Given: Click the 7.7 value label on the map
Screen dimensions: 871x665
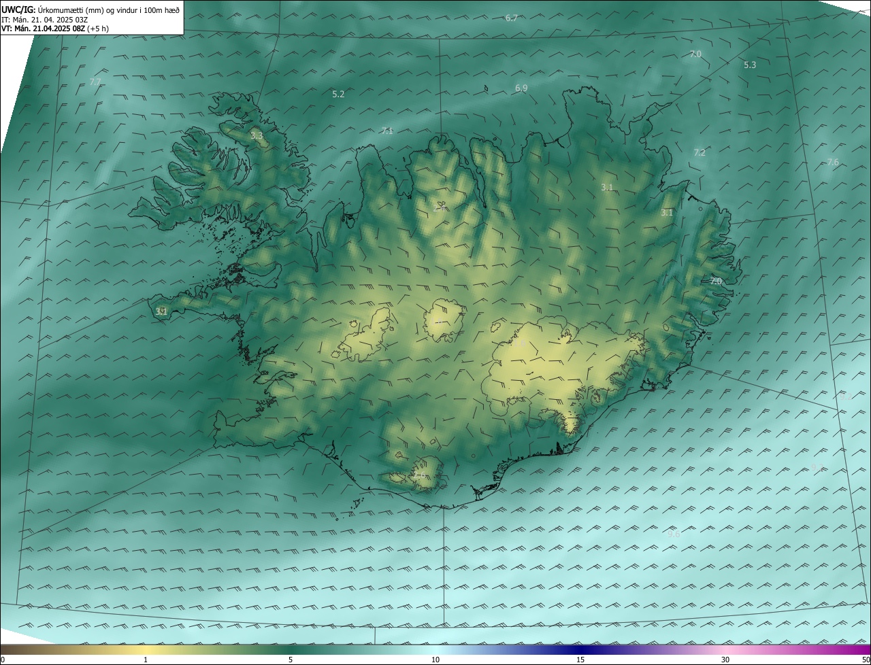Looking at the screenshot, I should pyautogui.click(x=95, y=82).
